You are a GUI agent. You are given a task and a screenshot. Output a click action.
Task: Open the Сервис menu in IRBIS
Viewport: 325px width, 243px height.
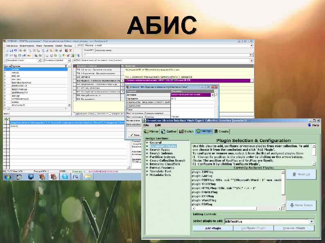pyautogui.click(x=59, y=45)
